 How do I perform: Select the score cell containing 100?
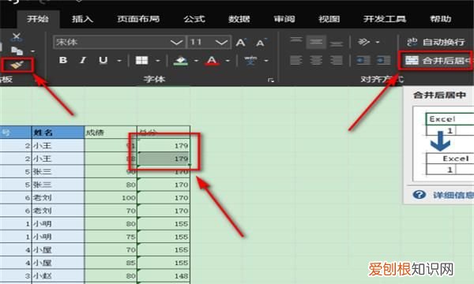pyautogui.click(x=111, y=198)
